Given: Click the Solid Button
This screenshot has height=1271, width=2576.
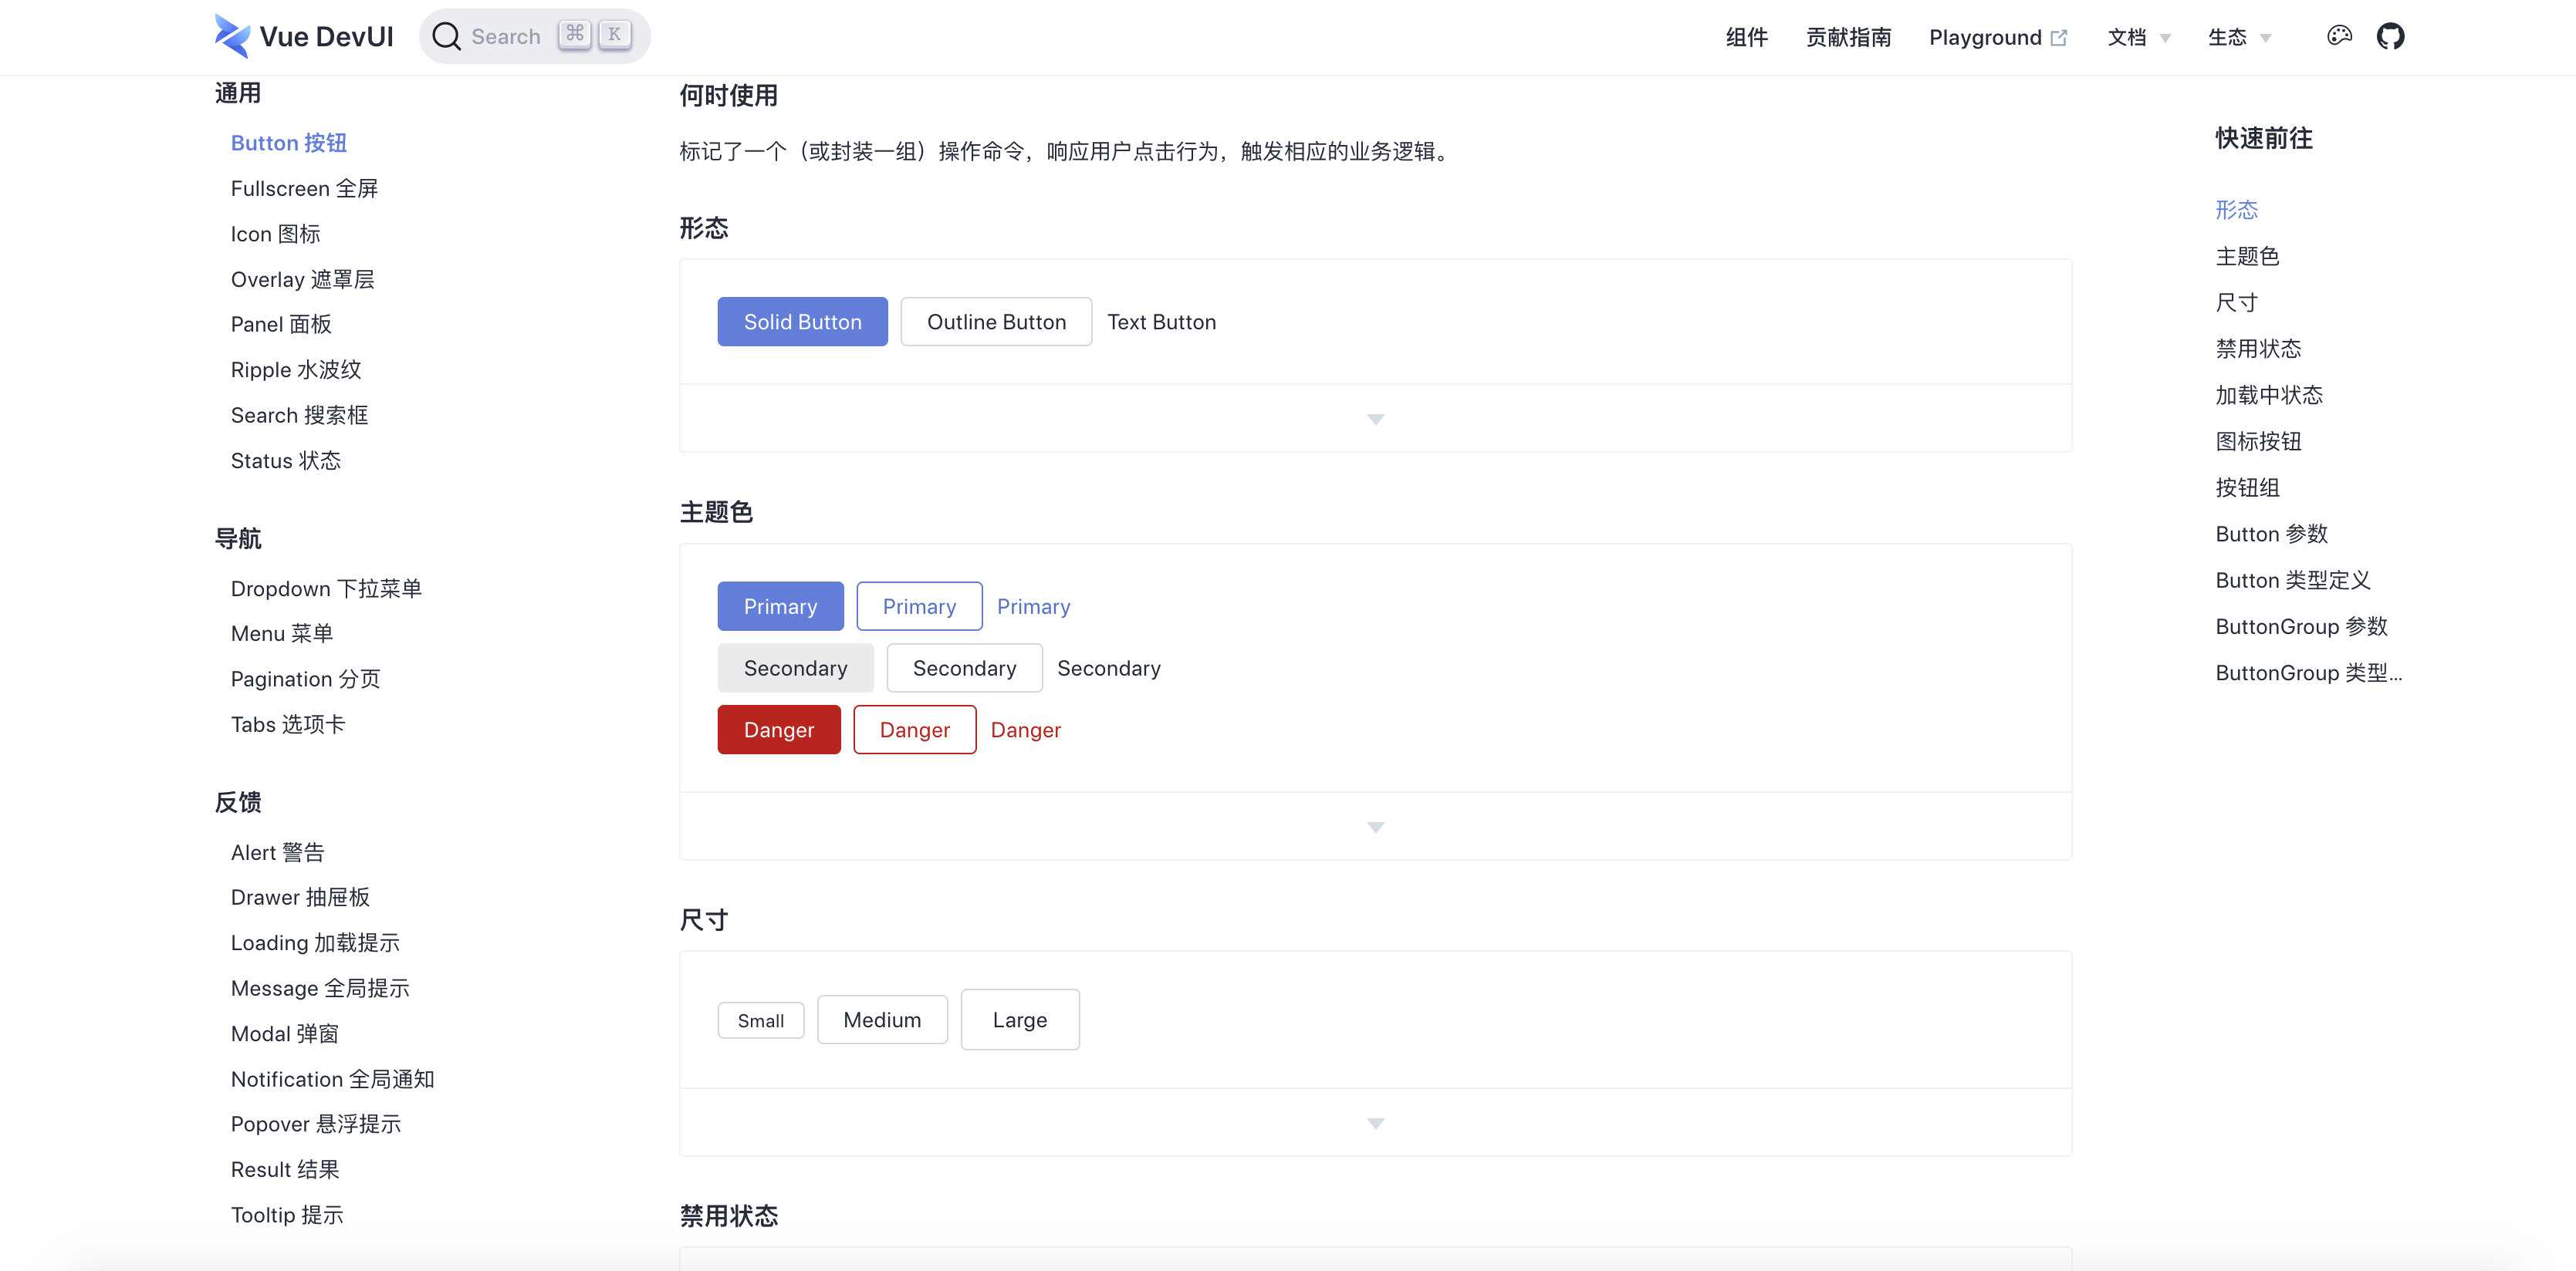Looking at the screenshot, I should coord(802,322).
